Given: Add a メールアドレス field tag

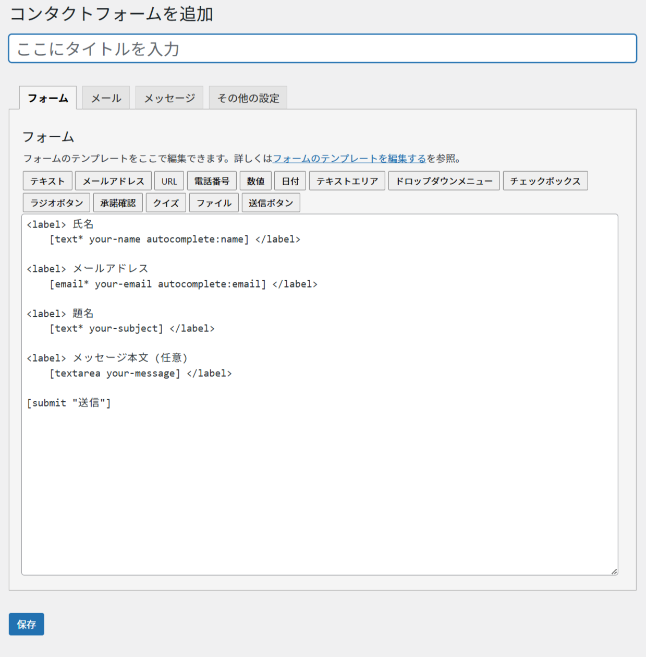Looking at the screenshot, I should [x=113, y=181].
